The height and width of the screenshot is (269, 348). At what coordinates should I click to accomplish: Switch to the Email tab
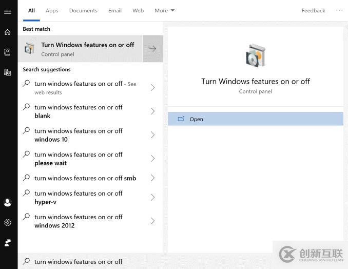115,11
